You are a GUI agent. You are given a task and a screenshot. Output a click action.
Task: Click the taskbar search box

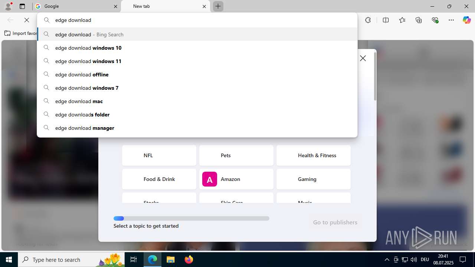(x=72, y=260)
